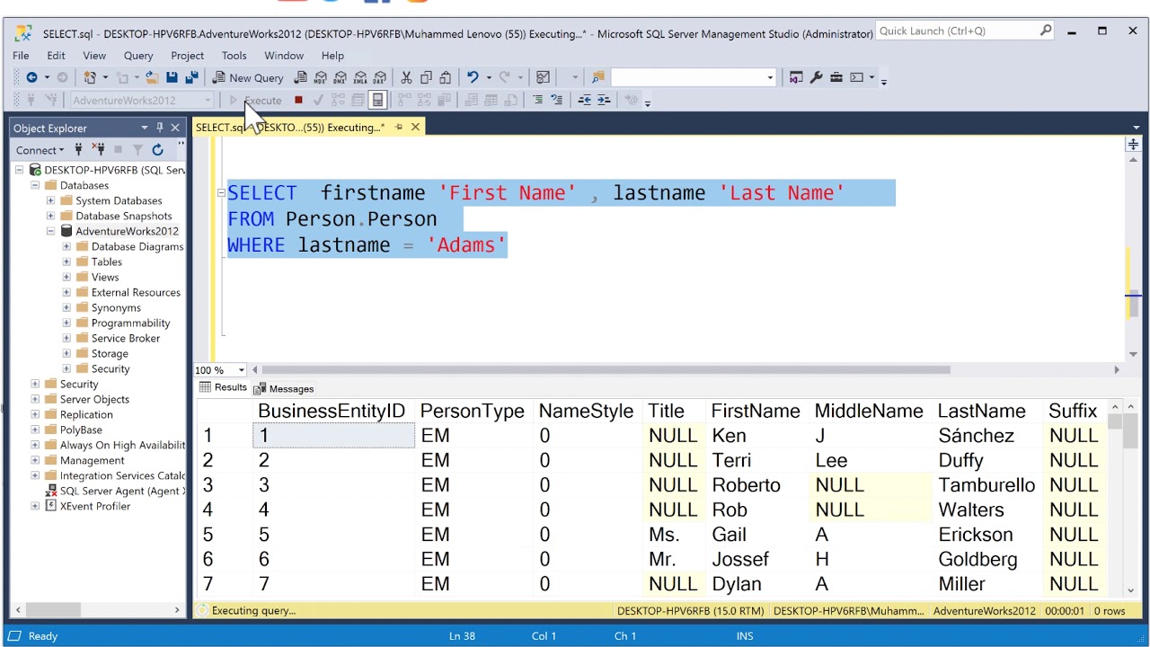Switch to the Results tab
Screen dimensions: 1150x647
tap(223, 387)
